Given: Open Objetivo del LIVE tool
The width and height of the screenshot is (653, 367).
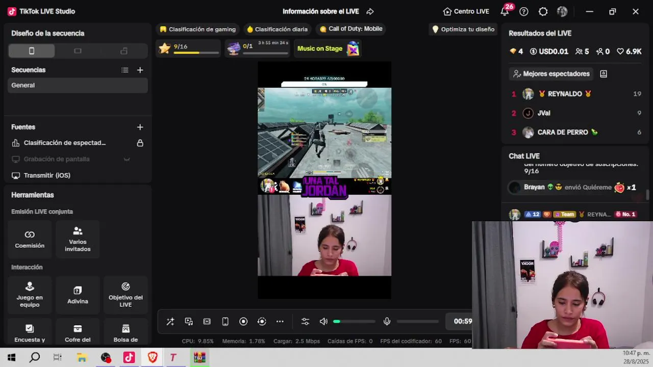Looking at the screenshot, I should click(x=125, y=295).
